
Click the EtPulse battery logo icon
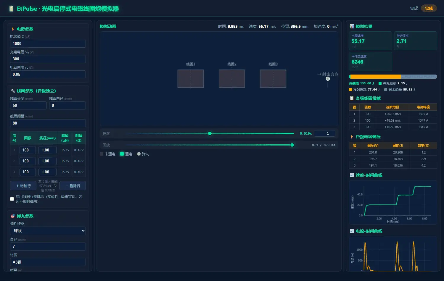(x=11, y=9)
